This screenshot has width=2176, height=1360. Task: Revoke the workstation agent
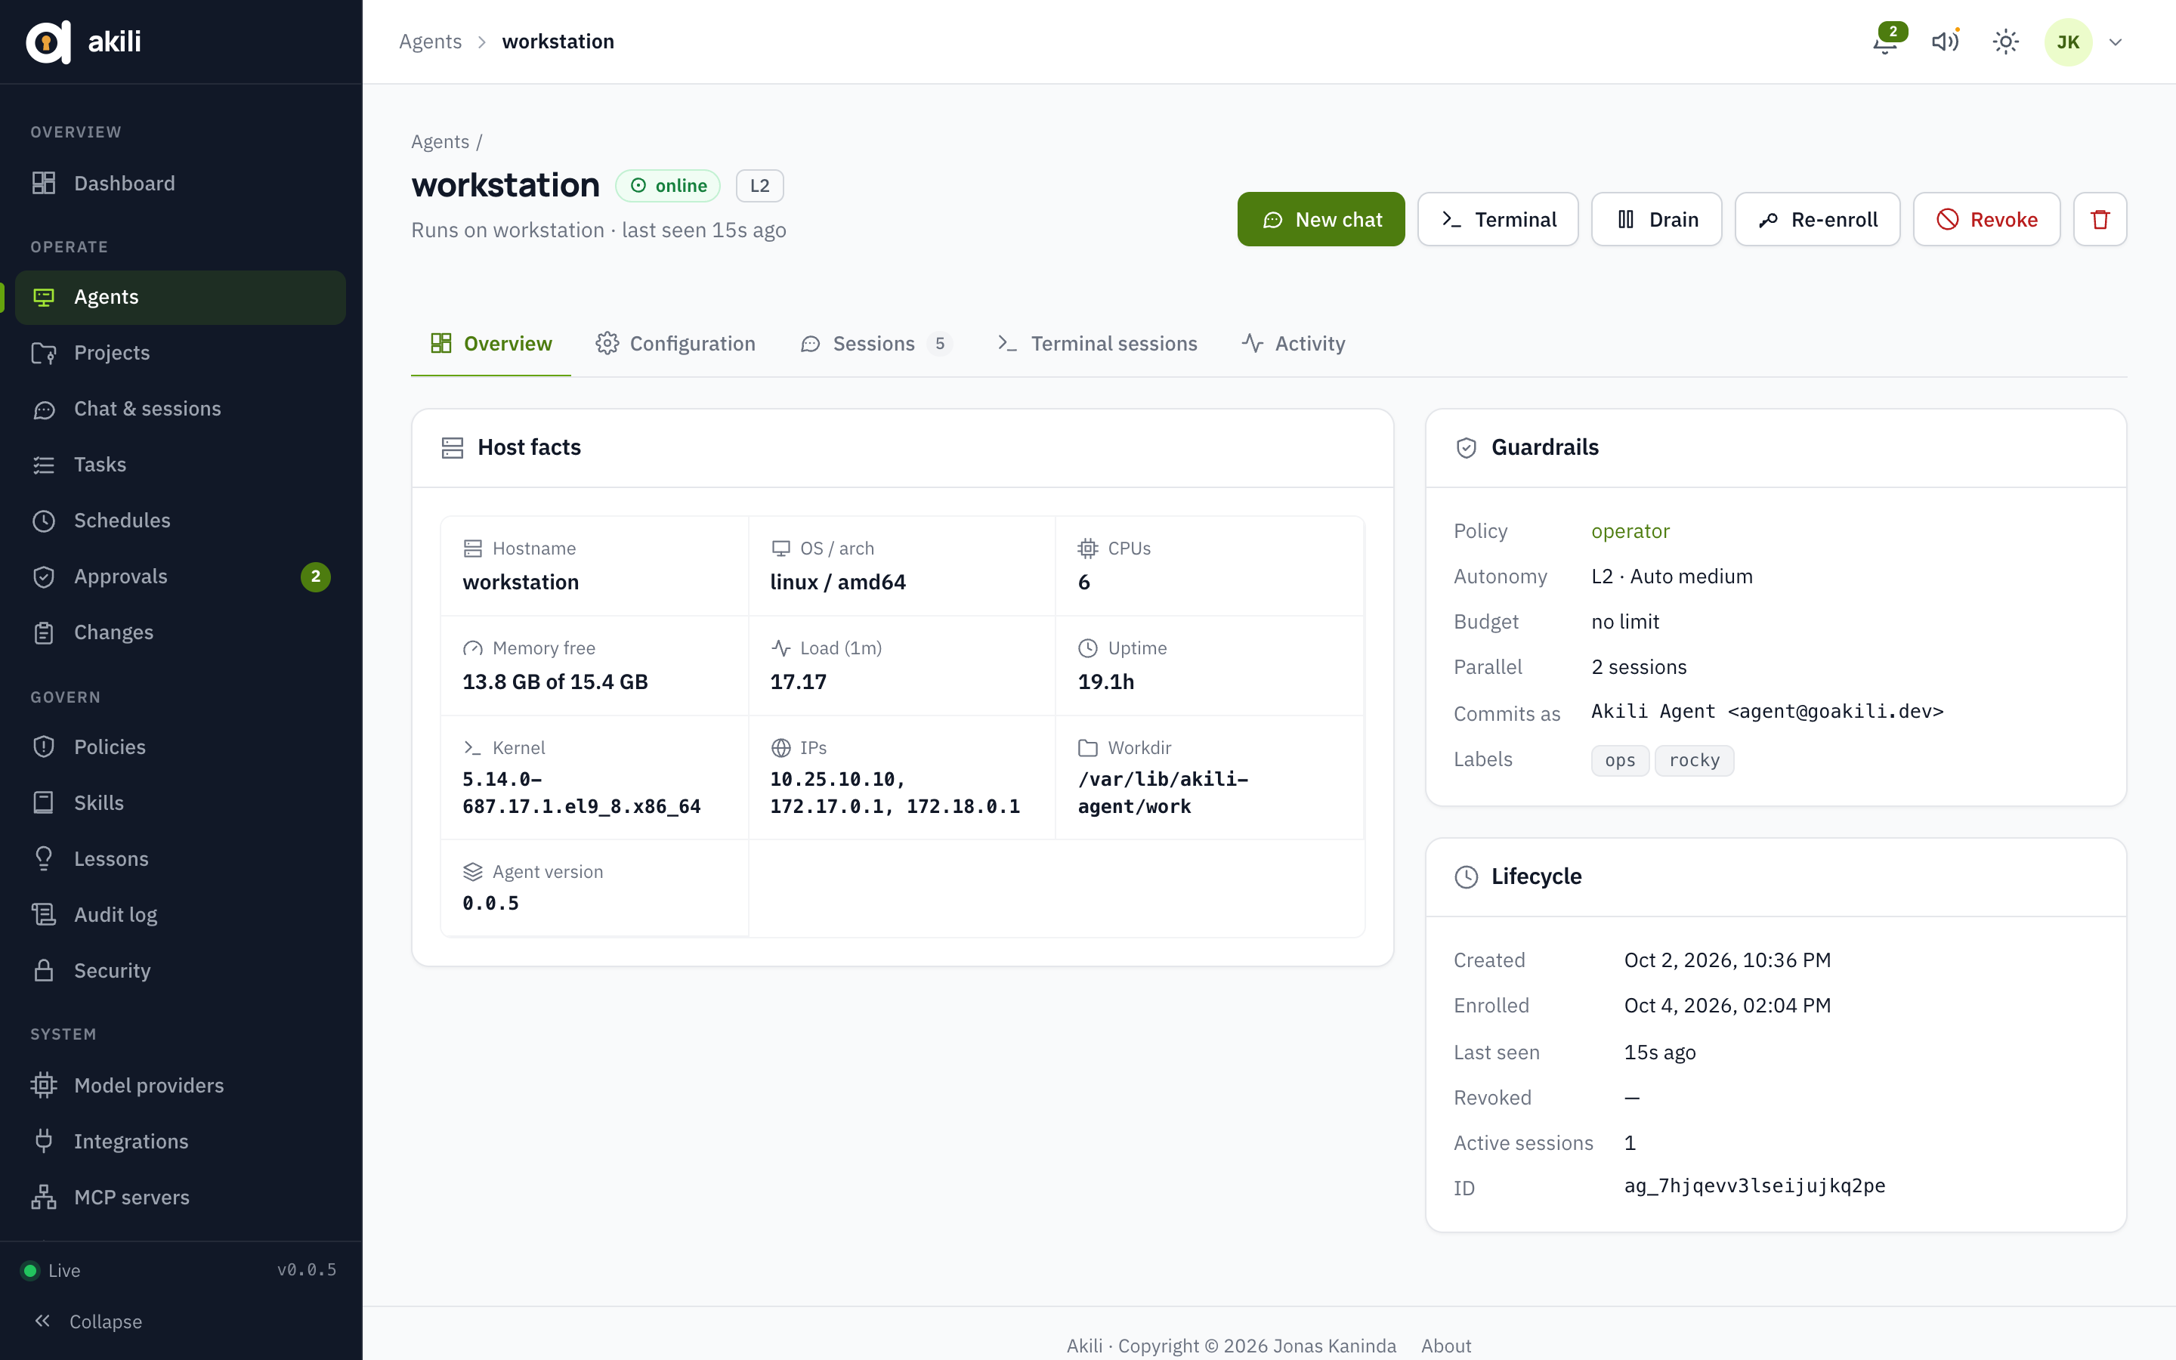point(1986,219)
